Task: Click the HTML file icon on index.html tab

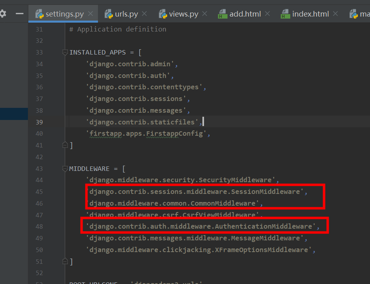Action: click(285, 14)
